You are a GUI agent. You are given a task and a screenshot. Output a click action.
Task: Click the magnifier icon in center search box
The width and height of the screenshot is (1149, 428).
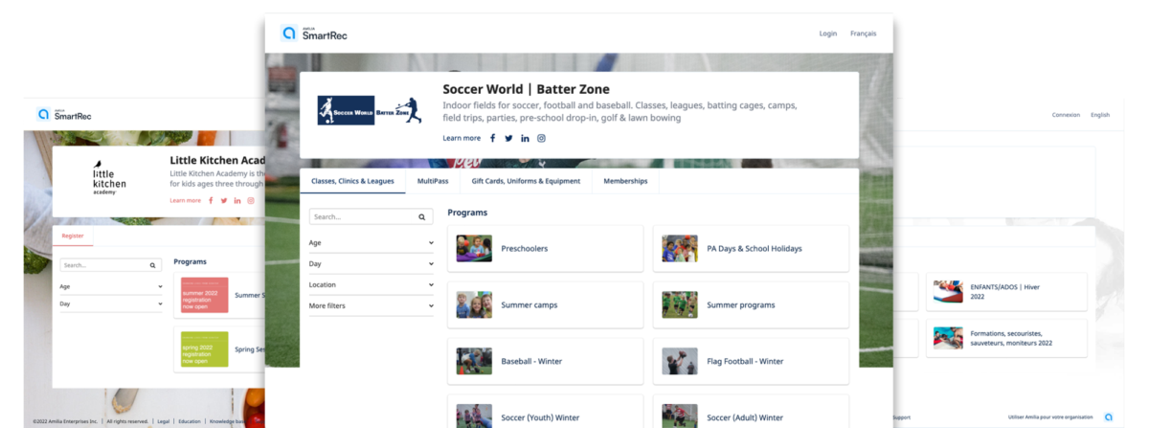tap(422, 217)
